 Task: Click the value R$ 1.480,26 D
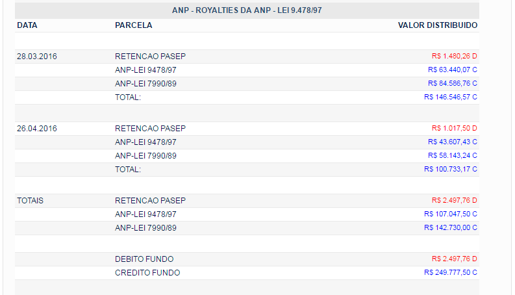(x=454, y=57)
